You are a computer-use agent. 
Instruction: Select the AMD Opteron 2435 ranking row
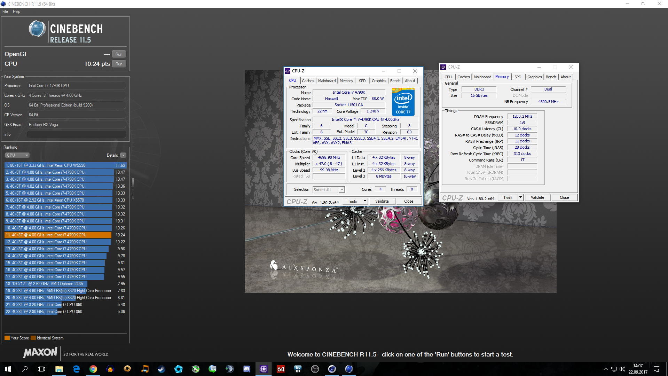click(x=65, y=284)
